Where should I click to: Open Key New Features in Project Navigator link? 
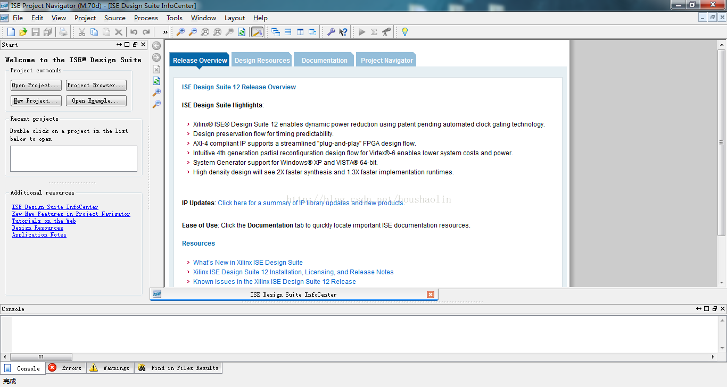click(x=71, y=214)
